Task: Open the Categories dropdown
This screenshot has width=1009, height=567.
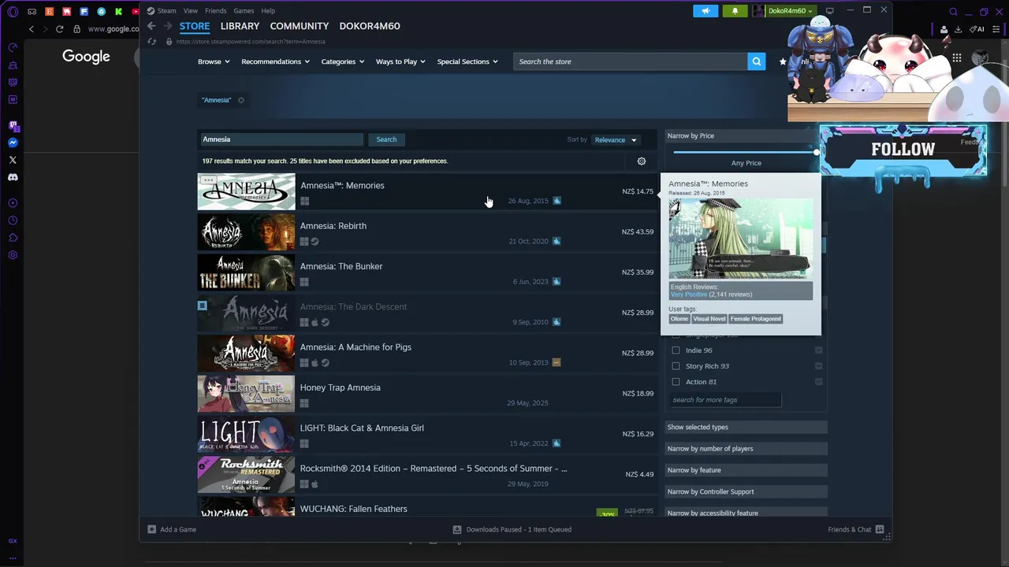Action: point(342,61)
